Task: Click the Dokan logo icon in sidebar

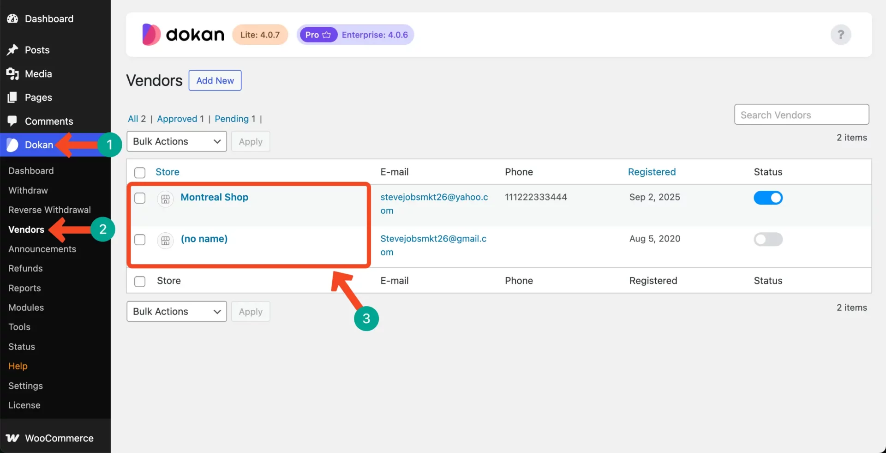Action: 12,145
